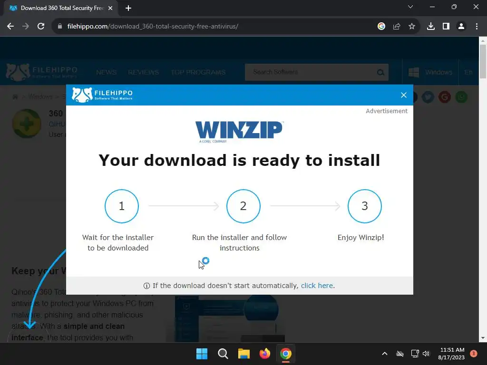Click the scrollbar up arrow
This screenshot has width=487, height=365.
coord(483,40)
